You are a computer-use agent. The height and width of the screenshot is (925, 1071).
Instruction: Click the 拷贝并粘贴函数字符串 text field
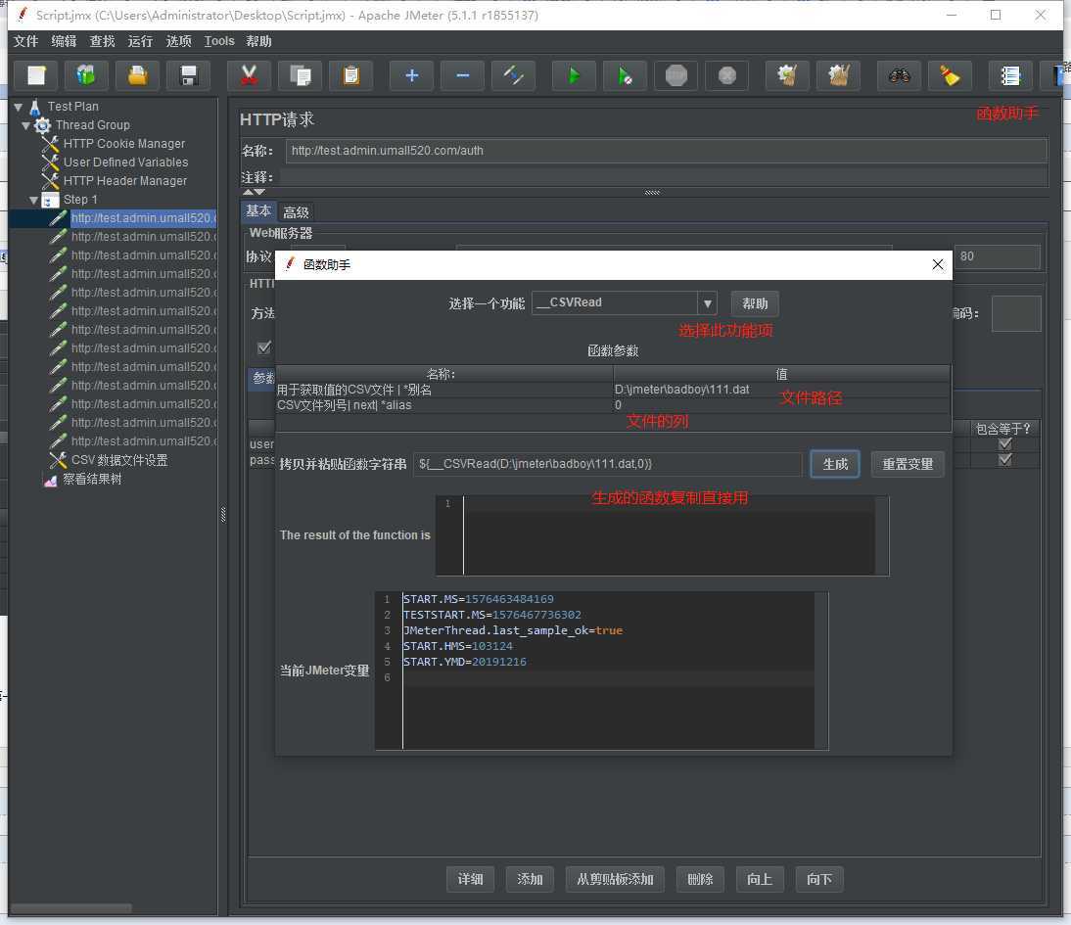point(607,464)
